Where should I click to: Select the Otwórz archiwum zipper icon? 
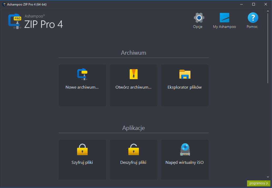point(134,74)
